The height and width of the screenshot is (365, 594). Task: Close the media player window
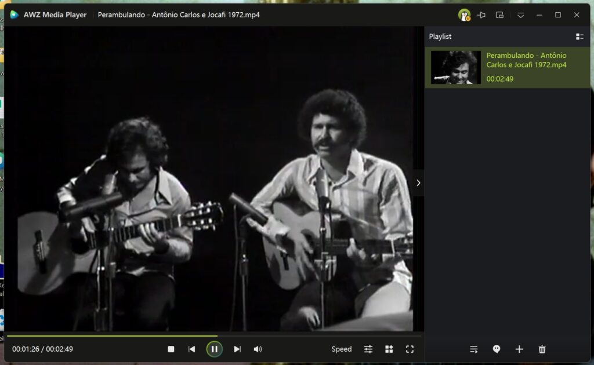click(x=577, y=15)
